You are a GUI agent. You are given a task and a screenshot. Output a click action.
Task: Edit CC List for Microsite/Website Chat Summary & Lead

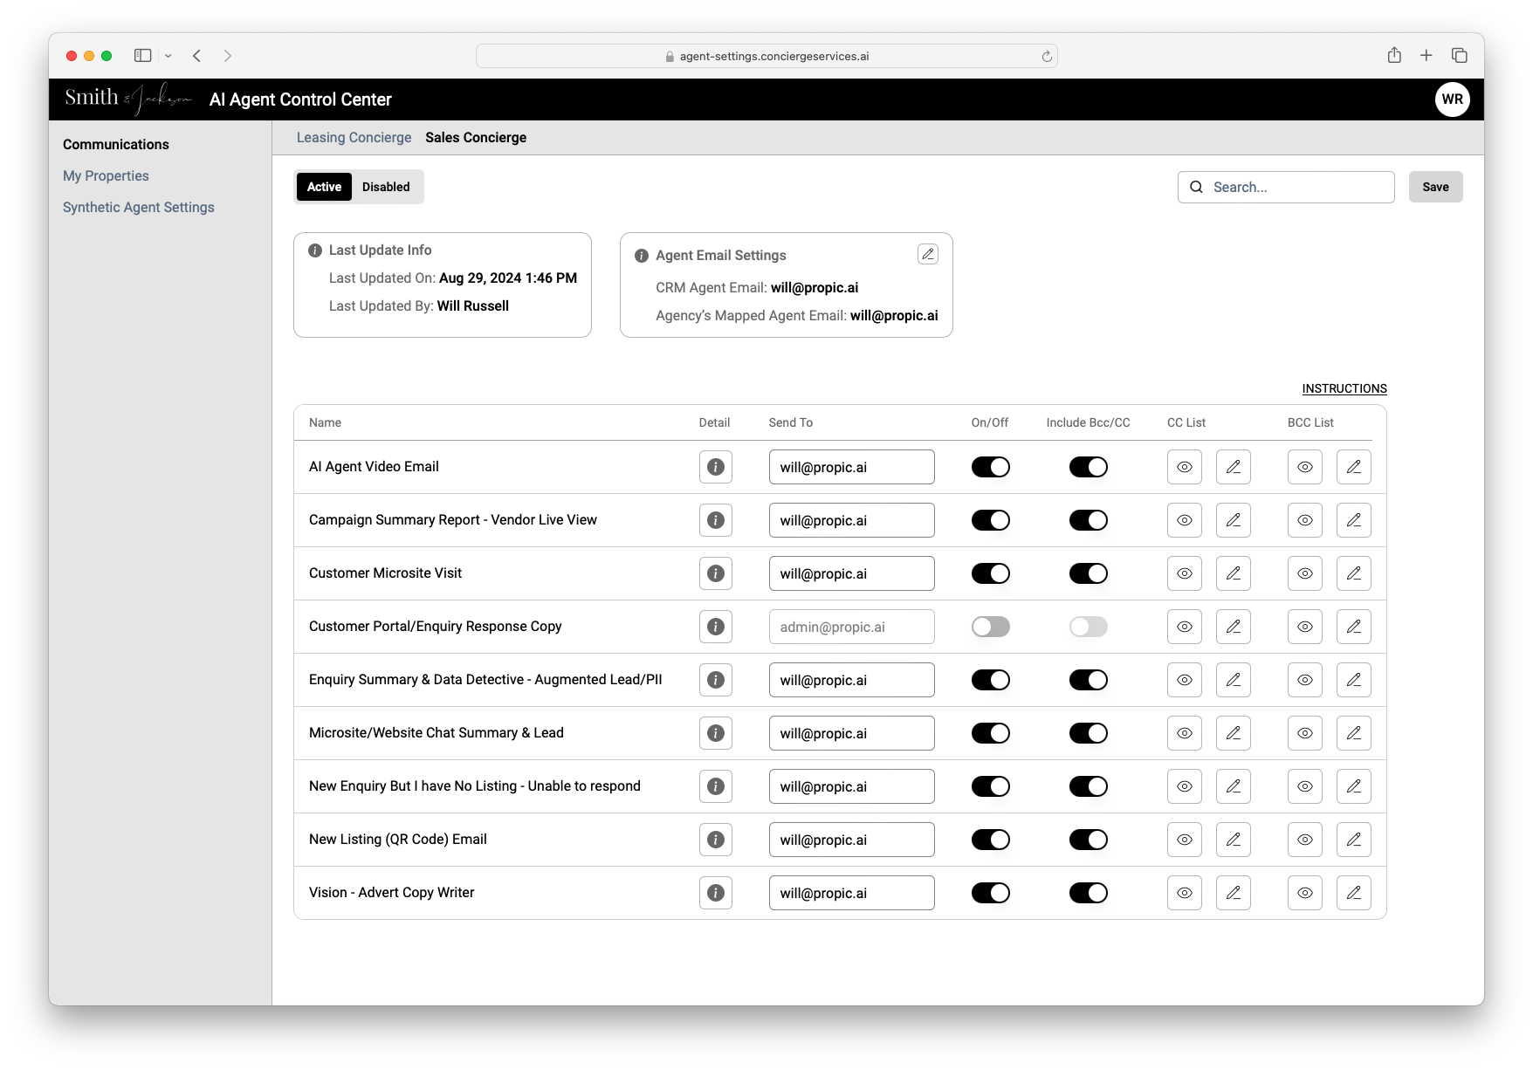pyautogui.click(x=1233, y=733)
